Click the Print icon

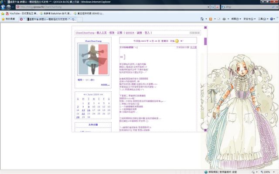[224, 19]
